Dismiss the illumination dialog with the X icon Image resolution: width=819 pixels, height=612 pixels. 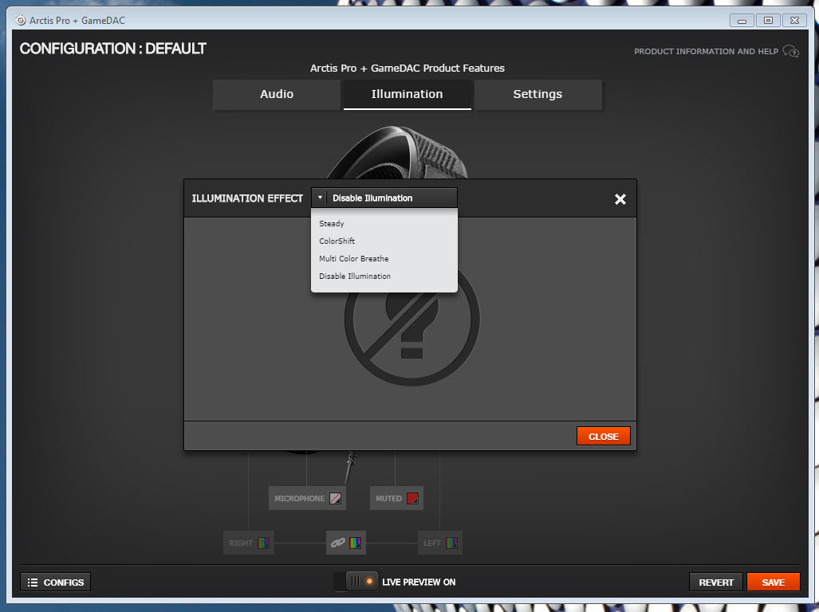point(620,198)
